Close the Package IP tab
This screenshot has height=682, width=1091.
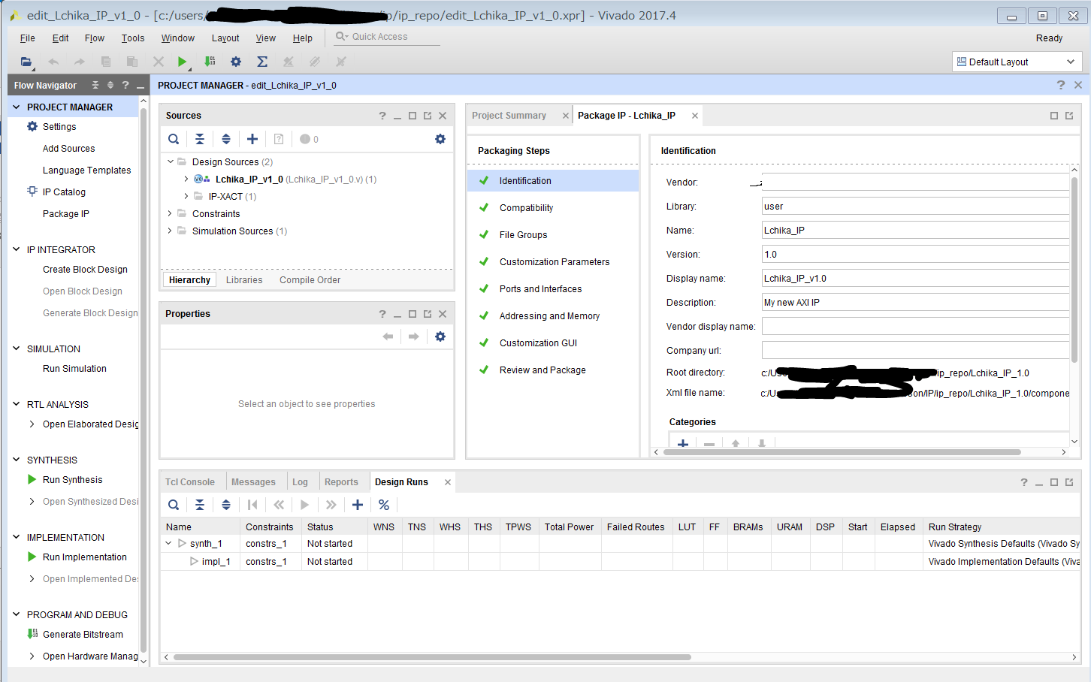click(x=695, y=116)
